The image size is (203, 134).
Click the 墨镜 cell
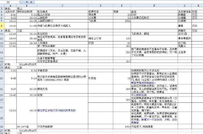[185, 26]
